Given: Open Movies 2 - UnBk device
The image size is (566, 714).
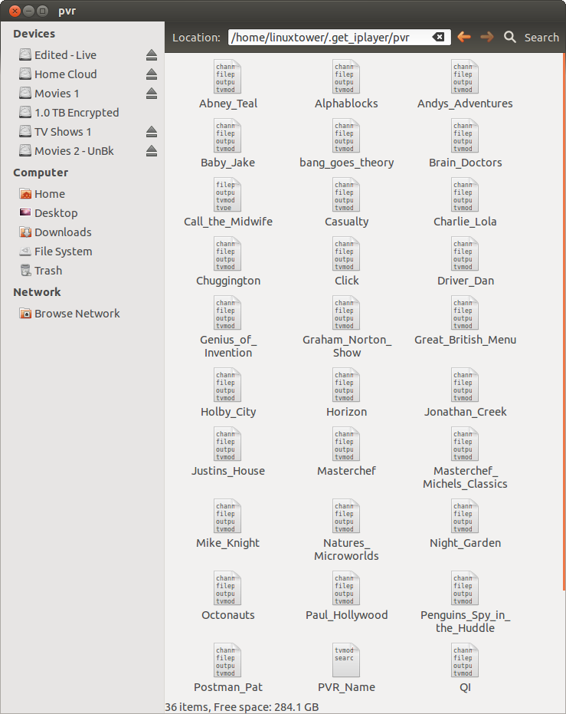Looking at the screenshot, I should (x=74, y=151).
